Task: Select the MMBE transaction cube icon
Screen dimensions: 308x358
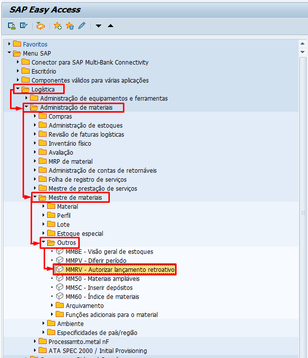Action: tap(60, 251)
